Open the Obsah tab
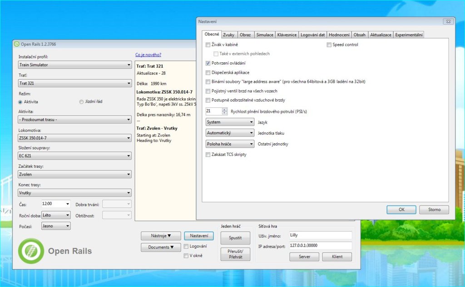The height and width of the screenshot is (287, 465). point(360,35)
